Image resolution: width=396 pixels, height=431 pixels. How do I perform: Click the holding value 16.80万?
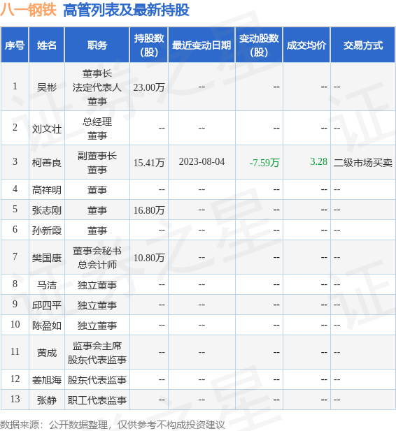(x=149, y=210)
